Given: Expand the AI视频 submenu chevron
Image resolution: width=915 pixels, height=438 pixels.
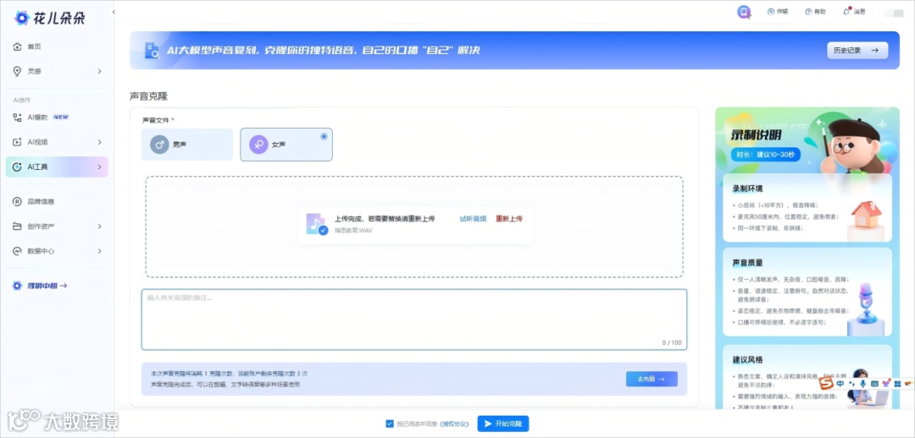Looking at the screenshot, I should click(99, 142).
